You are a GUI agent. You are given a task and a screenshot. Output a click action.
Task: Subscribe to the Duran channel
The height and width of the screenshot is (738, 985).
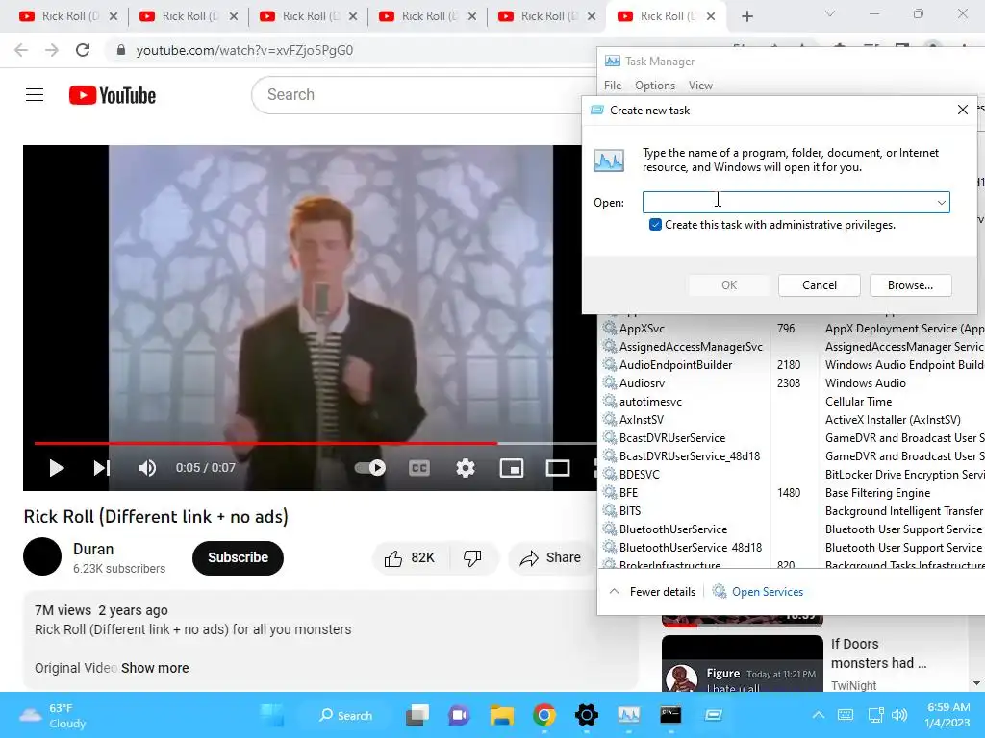point(239,558)
